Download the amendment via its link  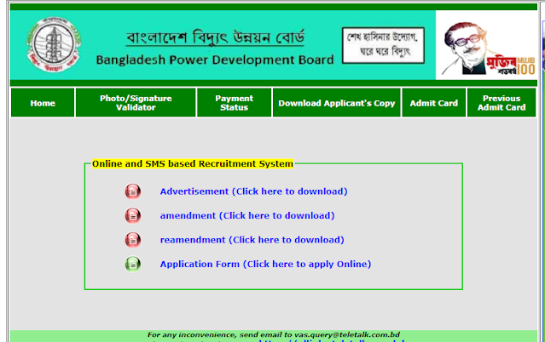247,216
